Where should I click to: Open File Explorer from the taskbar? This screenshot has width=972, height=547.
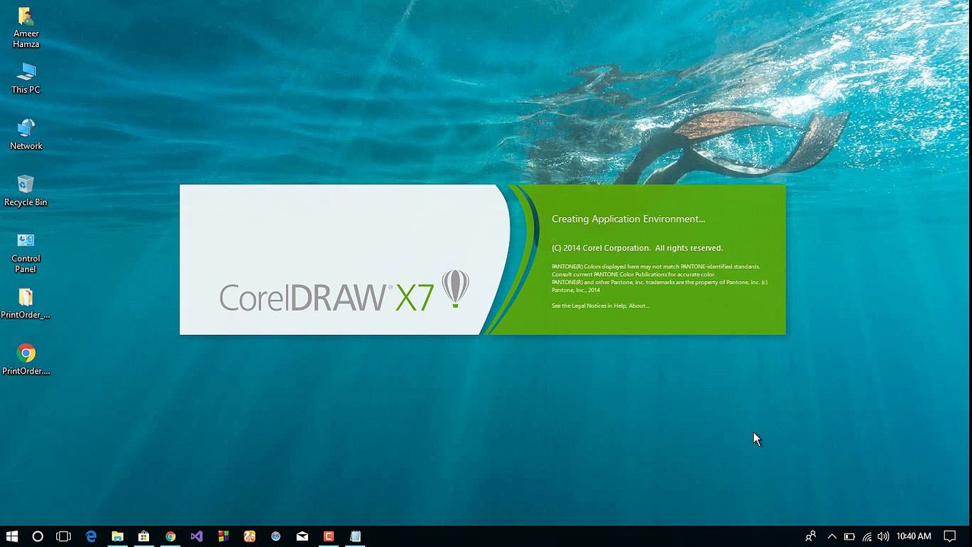[117, 536]
